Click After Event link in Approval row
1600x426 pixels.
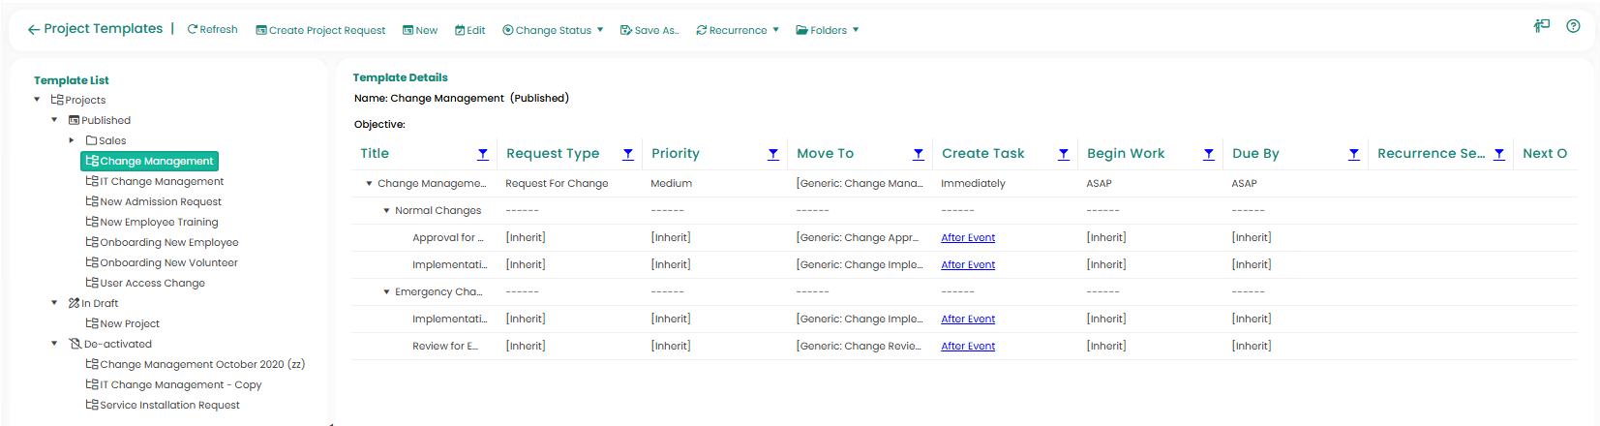point(968,237)
